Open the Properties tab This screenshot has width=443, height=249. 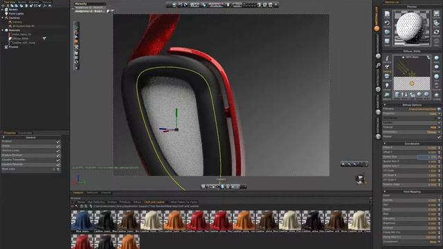pos(10,133)
